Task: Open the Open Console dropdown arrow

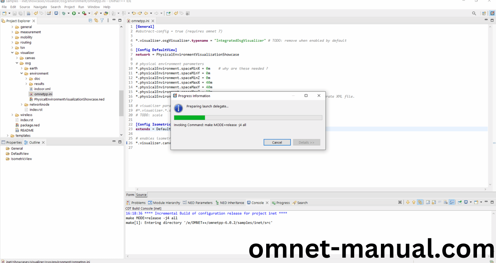Action: pyautogui.click(x=481, y=202)
